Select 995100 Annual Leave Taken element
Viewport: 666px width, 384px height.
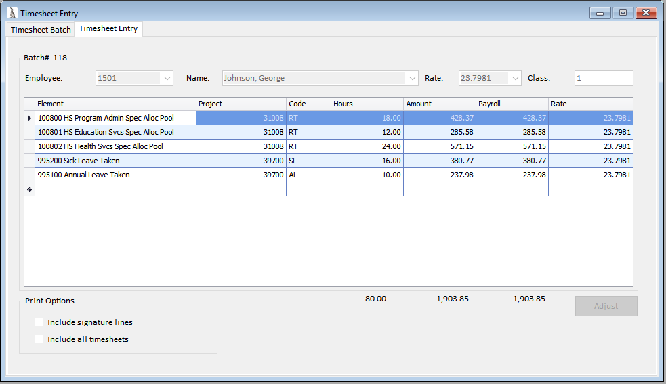click(115, 175)
